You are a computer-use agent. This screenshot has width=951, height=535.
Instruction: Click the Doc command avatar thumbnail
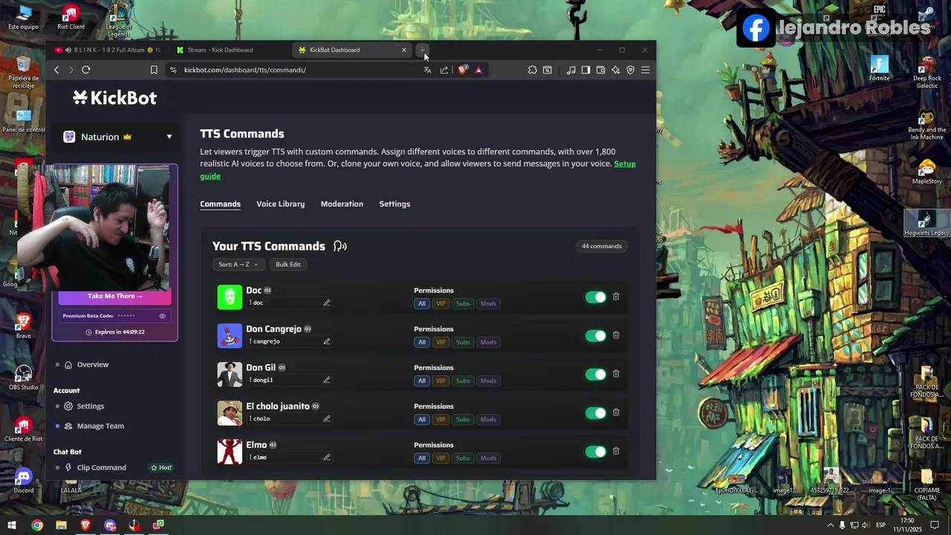coord(230,296)
